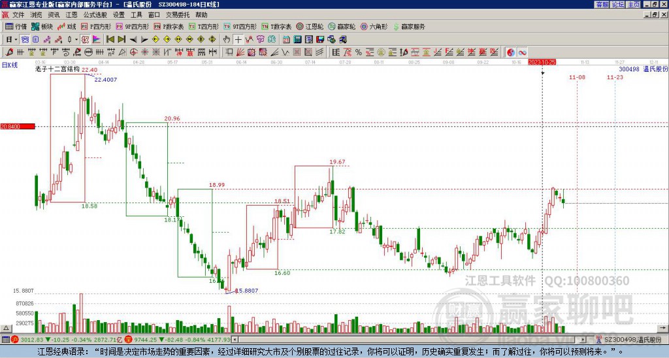
Task: Open the 六角形 hexagon tool
Action: click(374, 26)
